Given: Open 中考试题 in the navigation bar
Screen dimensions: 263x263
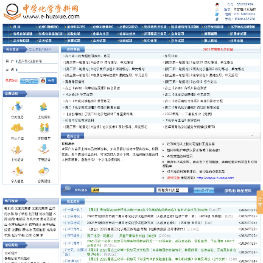Looking at the screenshot, I should (x=178, y=41).
